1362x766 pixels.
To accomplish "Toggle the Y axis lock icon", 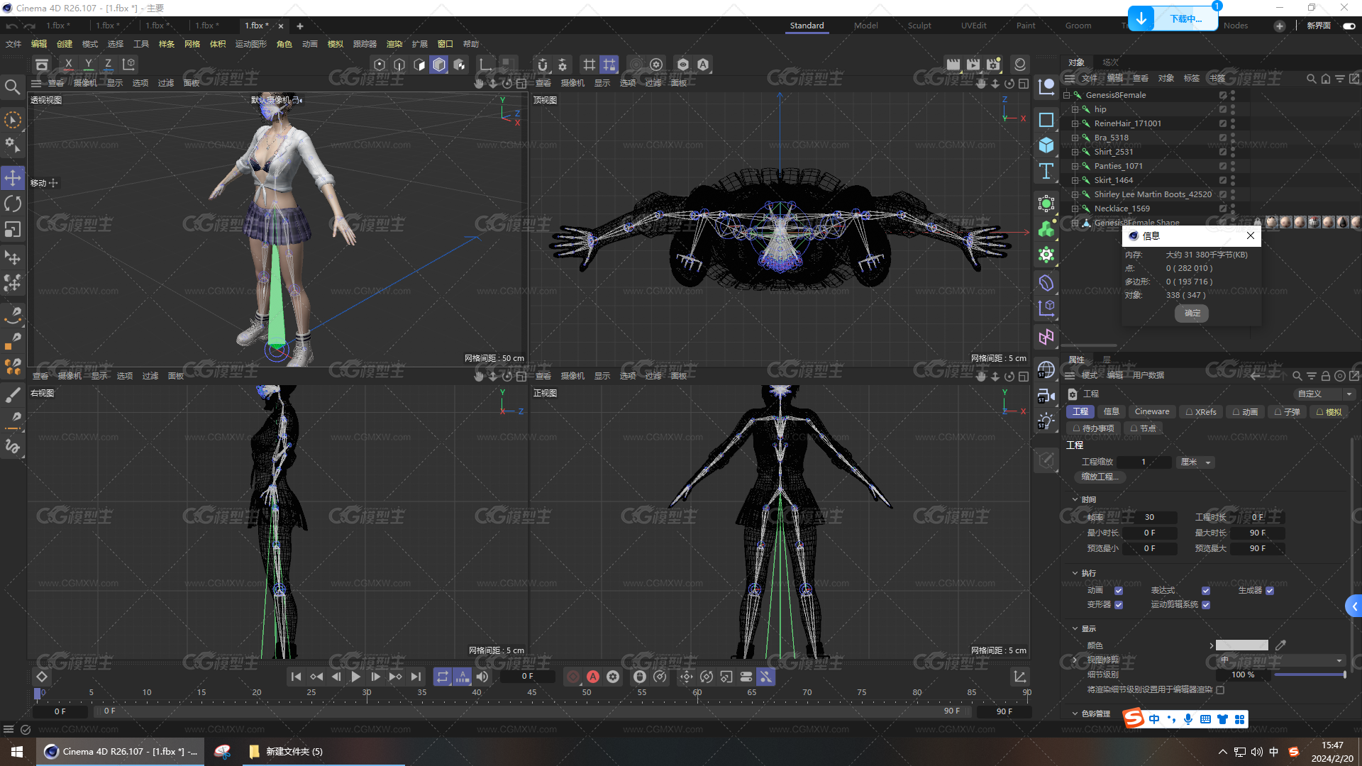I will [88, 65].
